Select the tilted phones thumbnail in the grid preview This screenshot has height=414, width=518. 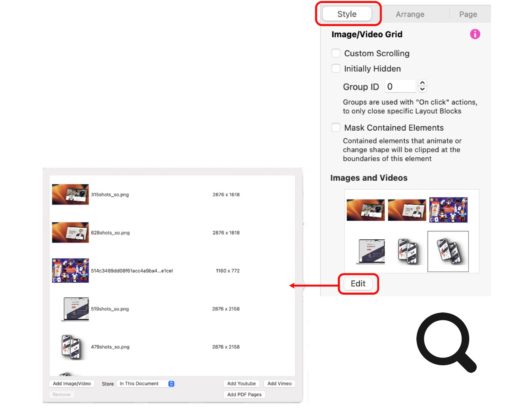(448, 251)
